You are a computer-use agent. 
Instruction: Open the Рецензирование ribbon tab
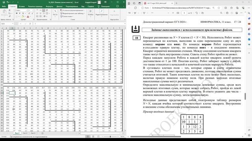(72, 6)
